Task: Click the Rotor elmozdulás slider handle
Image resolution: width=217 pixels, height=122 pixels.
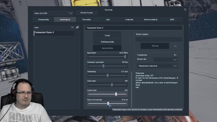Action: coord(108,103)
